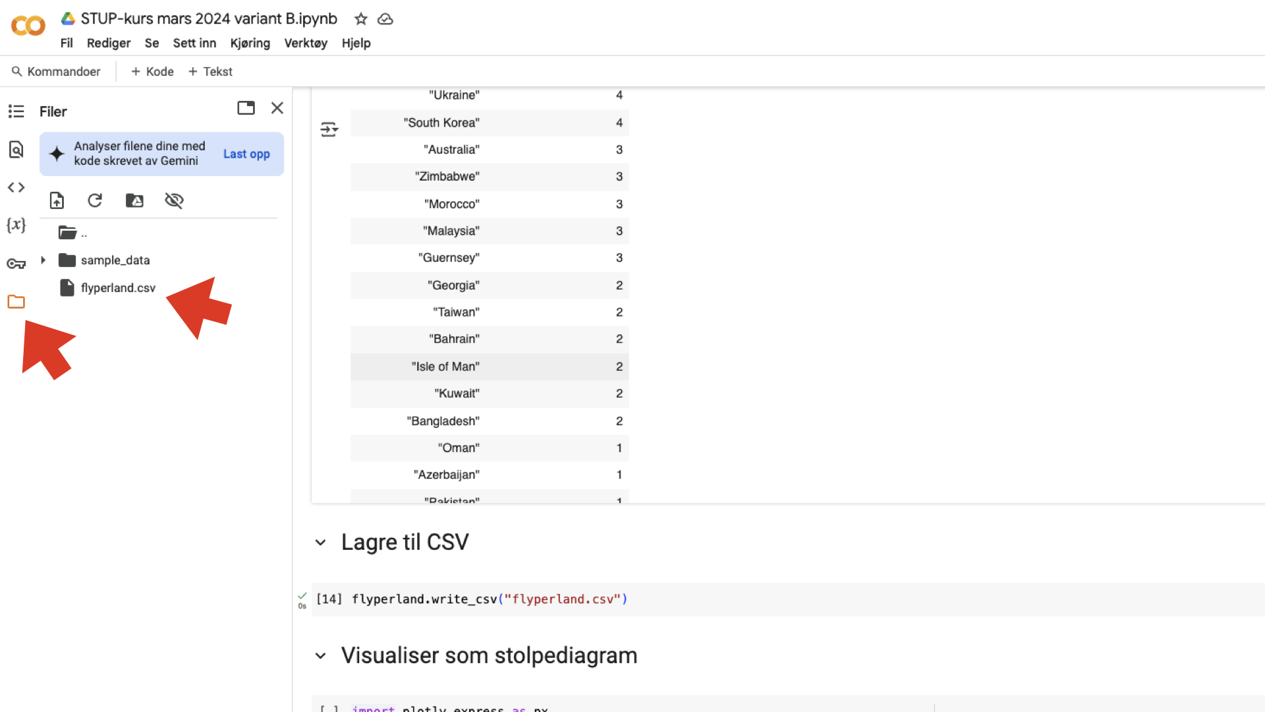This screenshot has width=1265, height=712.
Task: Open the Kjøring menu
Action: [250, 43]
